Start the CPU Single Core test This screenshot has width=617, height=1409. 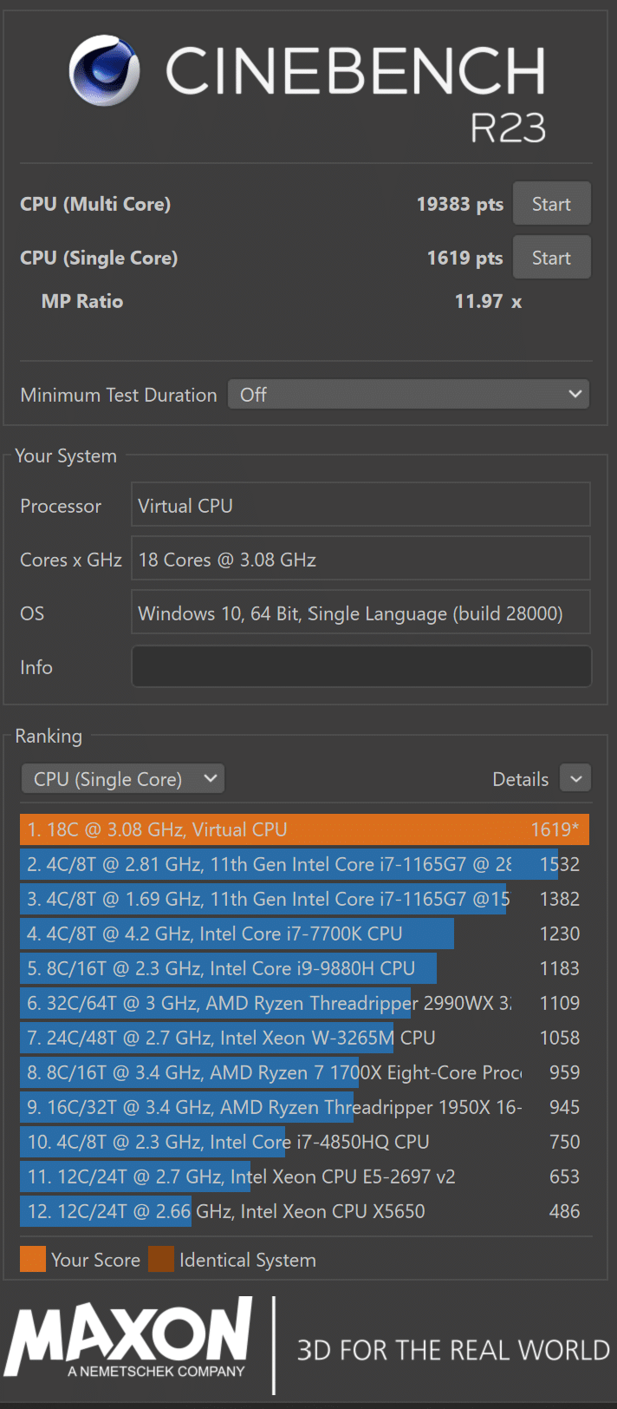[551, 259]
